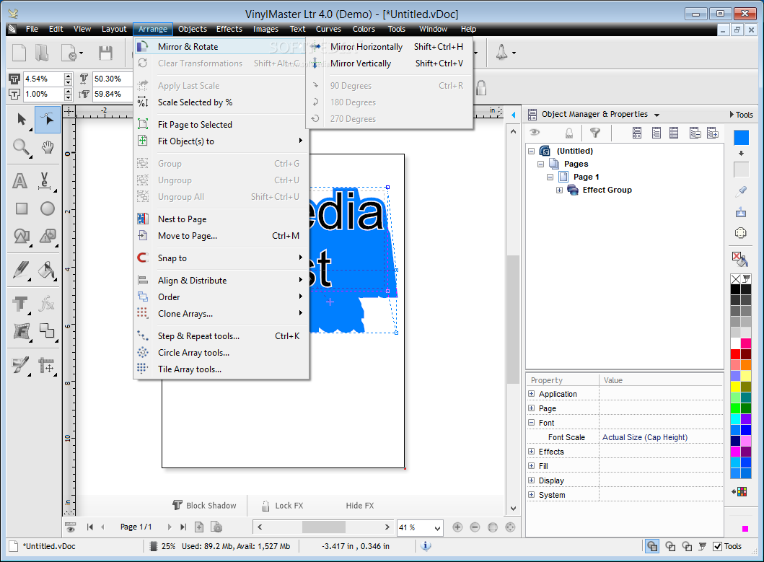764x562 pixels.
Task: Click the zoom out minus button
Action: pos(475,527)
